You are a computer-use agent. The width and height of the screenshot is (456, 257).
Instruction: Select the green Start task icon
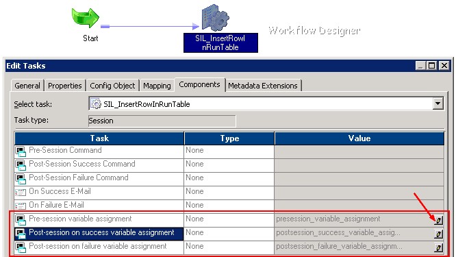[86, 18]
